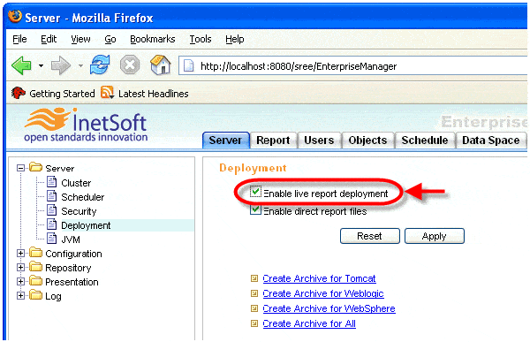Screen dimensions: 530x342
Task: Open the Go menu
Action: (x=110, y=39)
